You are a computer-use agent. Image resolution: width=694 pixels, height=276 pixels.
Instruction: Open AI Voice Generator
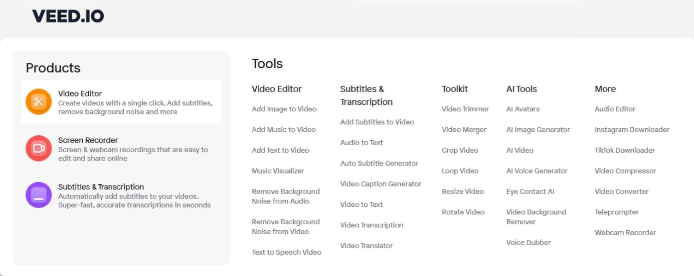click(x=537, y=171)
